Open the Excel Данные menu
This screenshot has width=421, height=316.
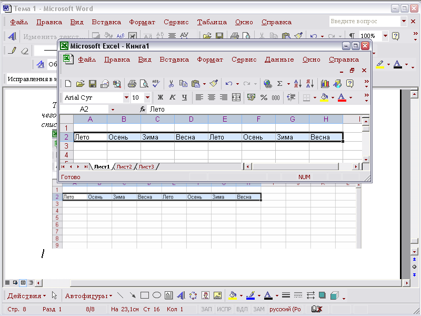tap(279, 60)
